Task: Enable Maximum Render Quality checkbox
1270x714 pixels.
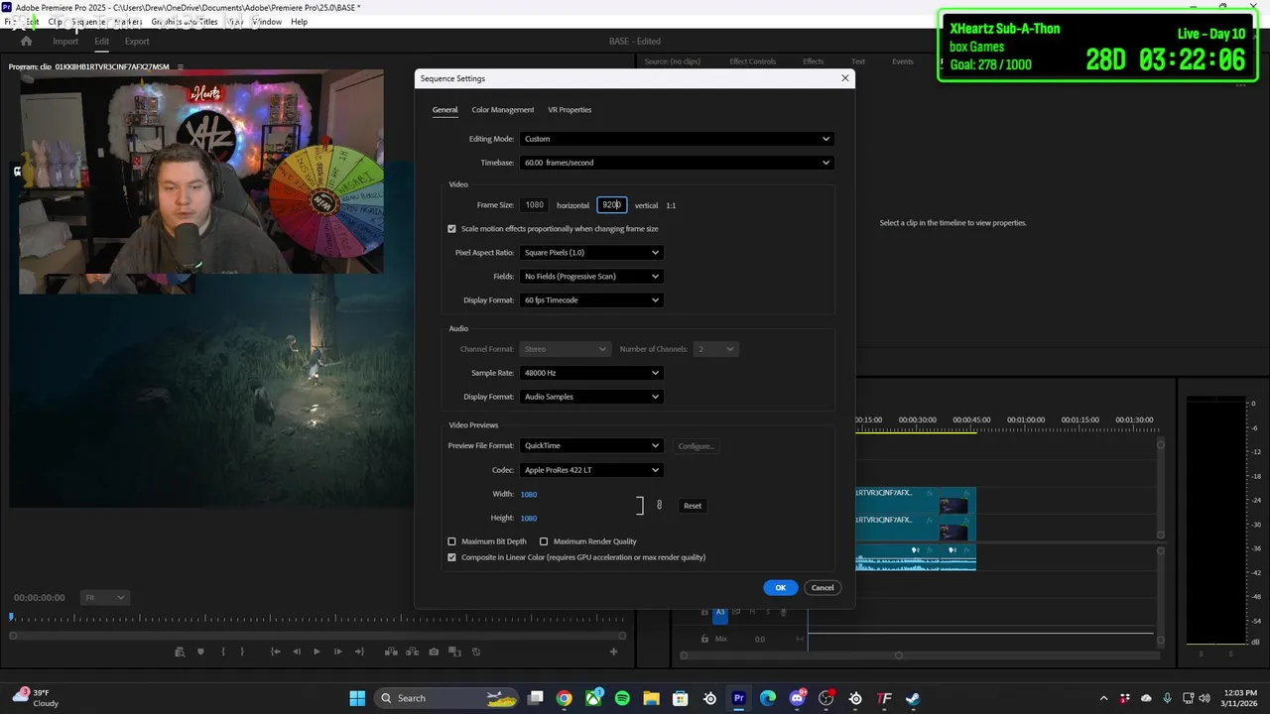Action: click(x=544, y=541)
